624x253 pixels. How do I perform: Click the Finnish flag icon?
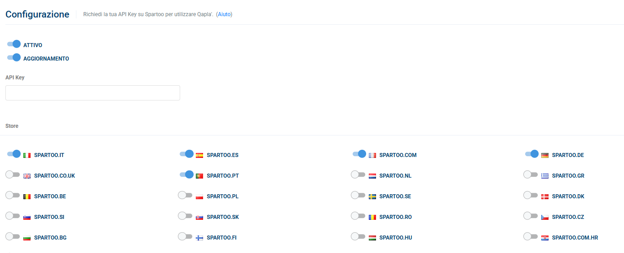(199, 238)
